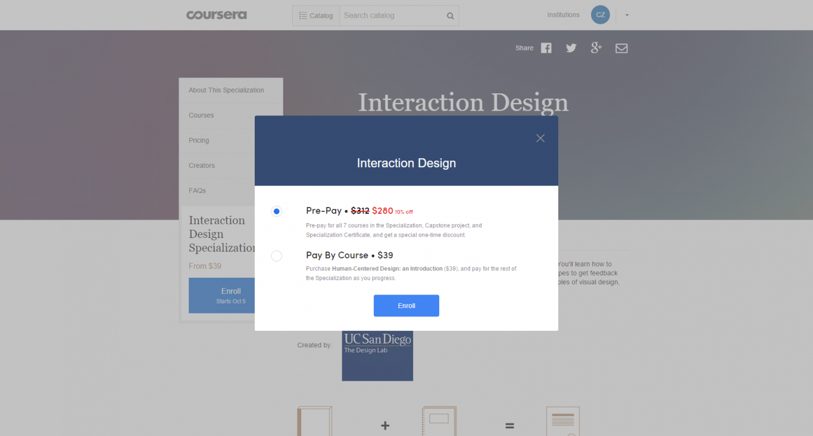Screen dimensions: 813x436
Task: Share by email envelope icon
Action: 621,48
